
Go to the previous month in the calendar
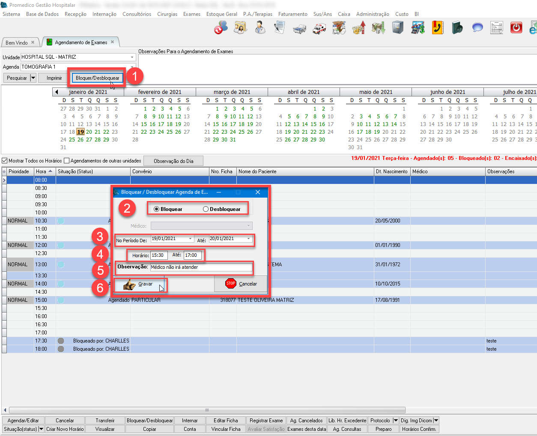[x=57, y=92]
